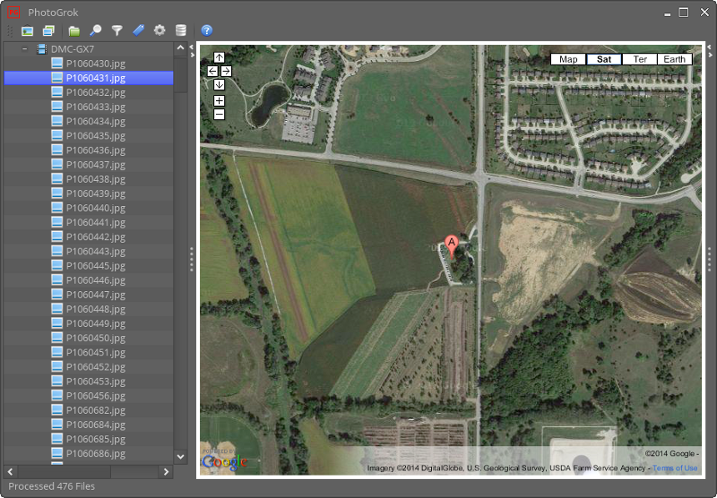Click the blue tag icon in toolbar
Image resolution: width=717 pixels, height=498 pixels.
138,30
